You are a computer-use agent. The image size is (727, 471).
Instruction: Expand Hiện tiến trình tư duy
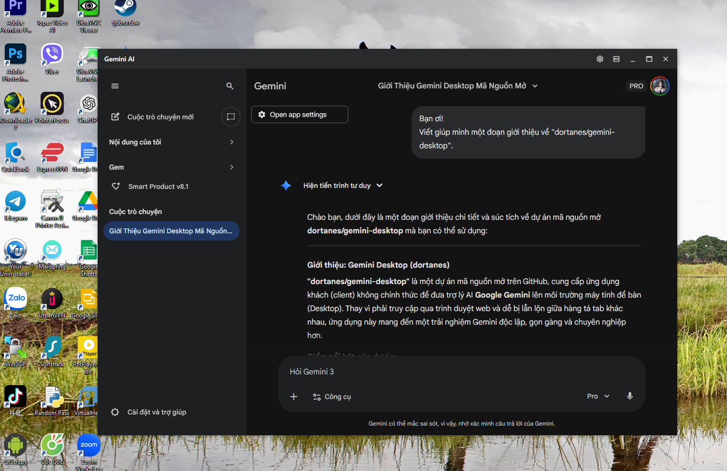[343, 186]
